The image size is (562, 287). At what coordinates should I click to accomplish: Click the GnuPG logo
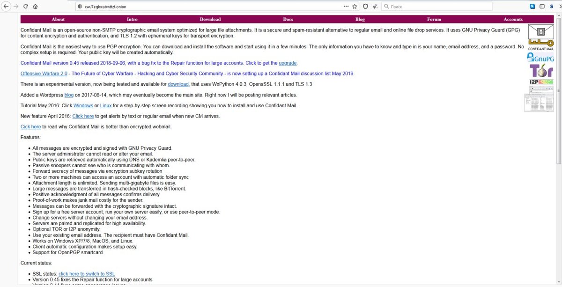540,58
